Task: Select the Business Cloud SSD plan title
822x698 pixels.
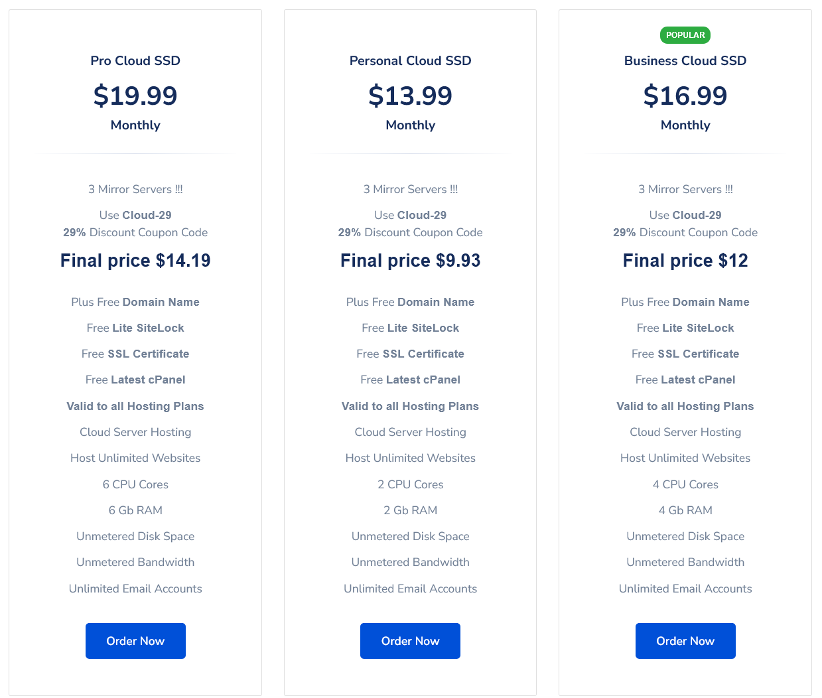Action: tap(685, 60)
